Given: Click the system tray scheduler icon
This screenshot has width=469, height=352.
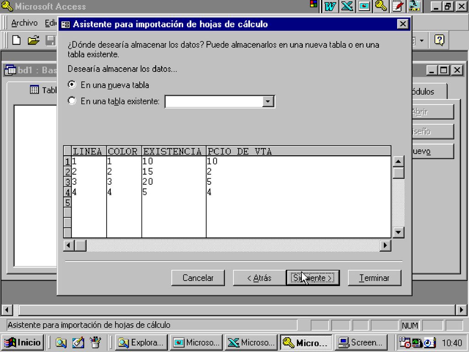Looking at the screenshot, I should coord(405,342).
